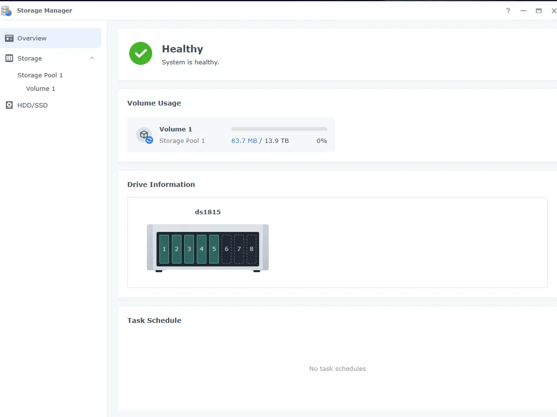The width and height of the screenshot is (557, 417).
Task: Select drive bay 3 on ds1815
Action: [189, 249]
